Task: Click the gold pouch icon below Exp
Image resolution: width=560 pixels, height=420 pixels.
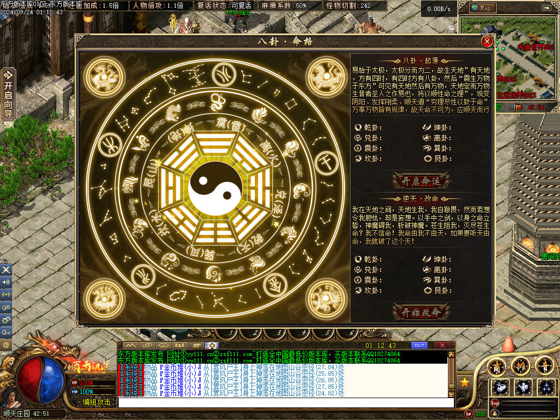Action: point(494,413)
